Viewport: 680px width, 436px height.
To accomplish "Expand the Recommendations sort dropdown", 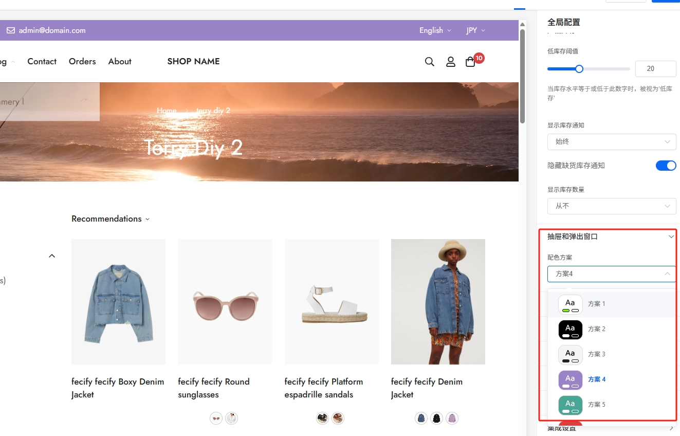I will (x=111, y=219).
